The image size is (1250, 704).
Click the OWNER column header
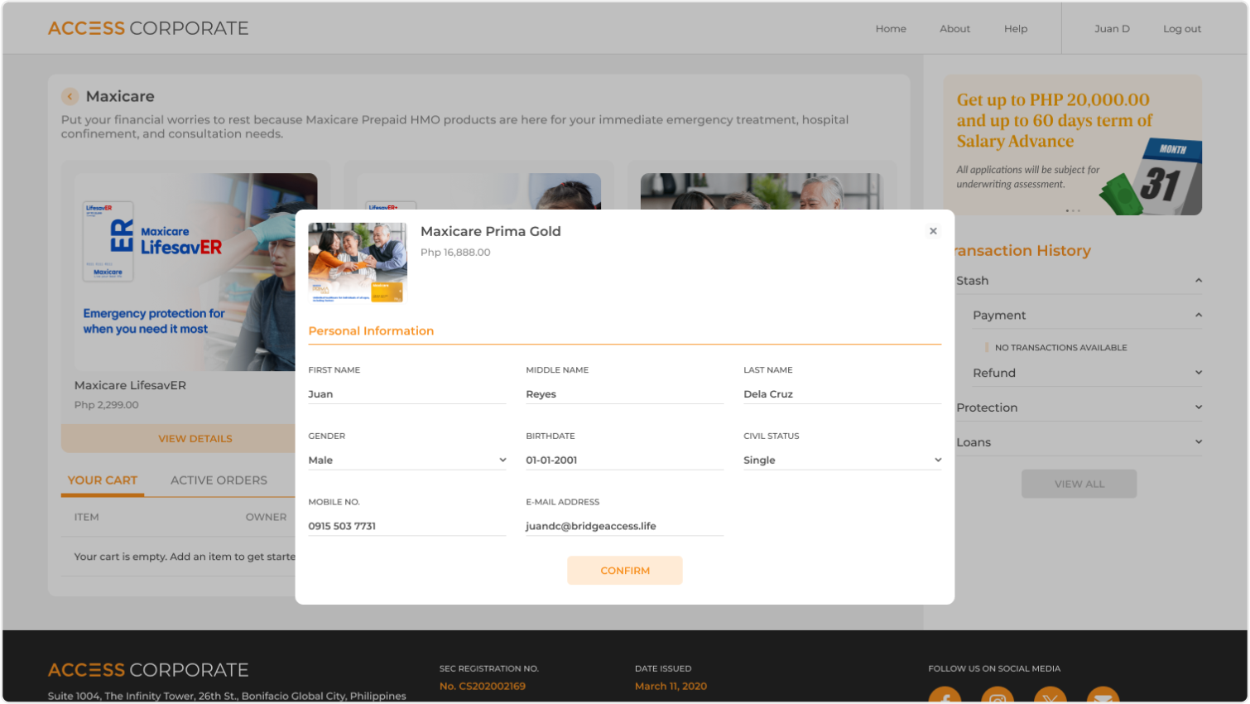[266, 517]
